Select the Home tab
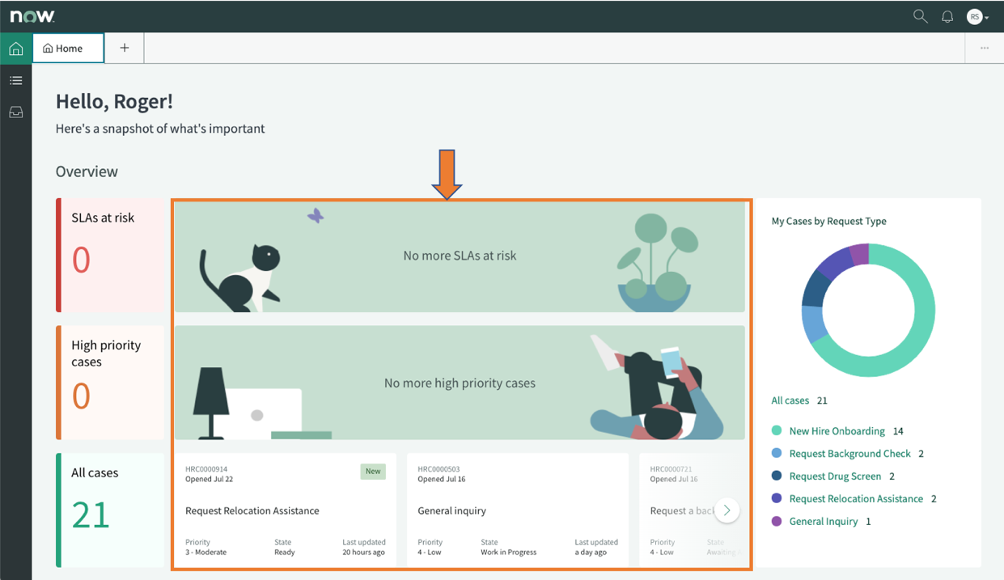Image resolution: width=1004 pixels, height=580 pixels. (x=68, y=48)
